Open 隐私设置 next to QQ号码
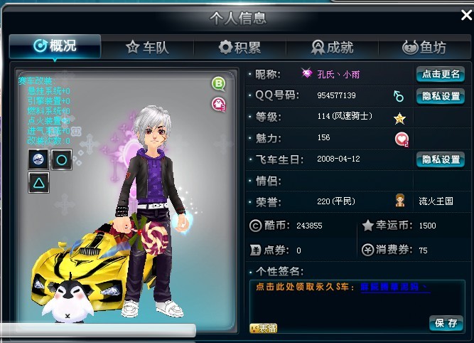 441,96
